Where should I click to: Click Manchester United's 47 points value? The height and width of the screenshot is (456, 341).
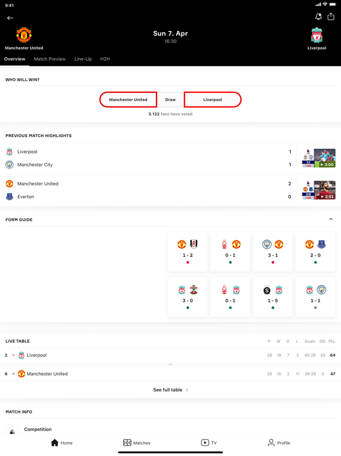[x=333, y=374]
